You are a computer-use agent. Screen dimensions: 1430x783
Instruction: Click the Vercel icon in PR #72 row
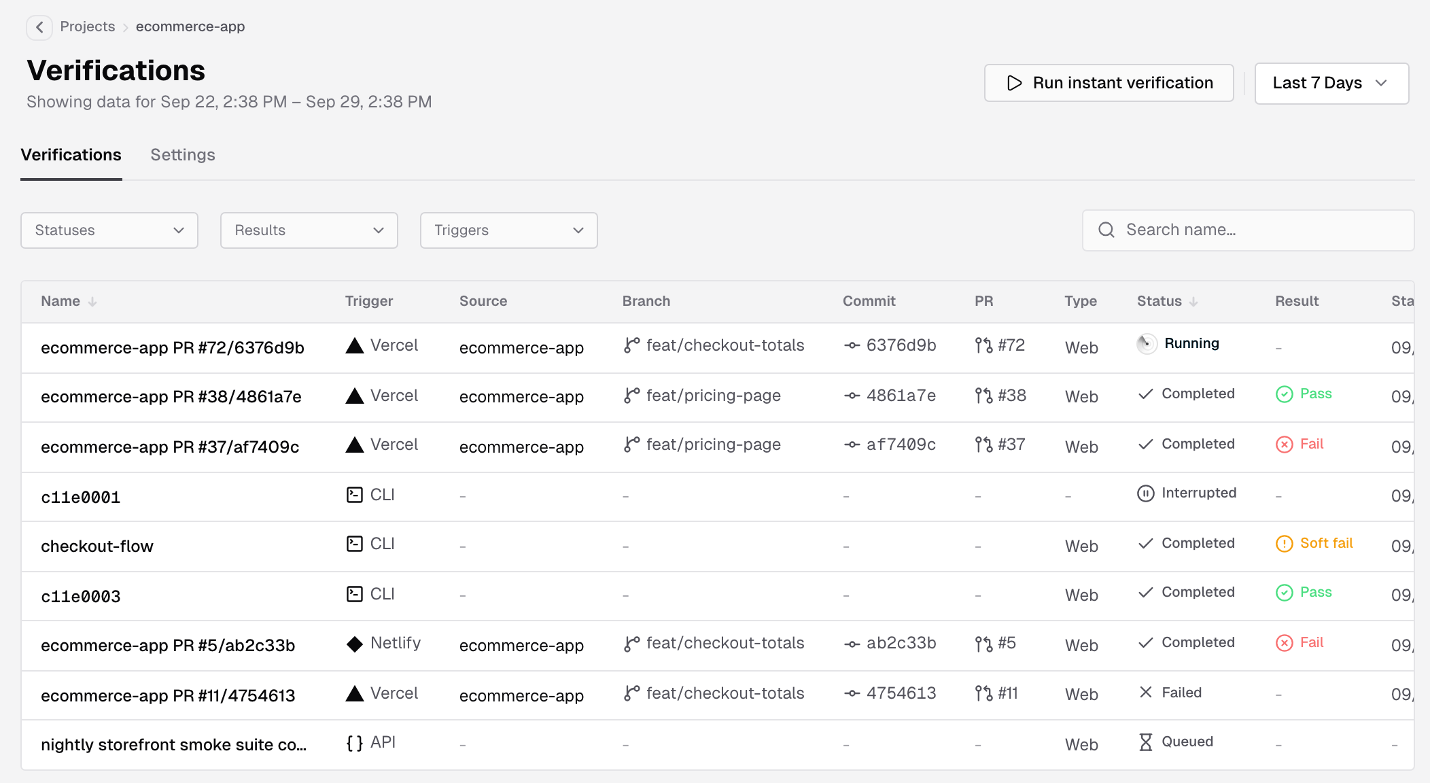click(355, 345)
